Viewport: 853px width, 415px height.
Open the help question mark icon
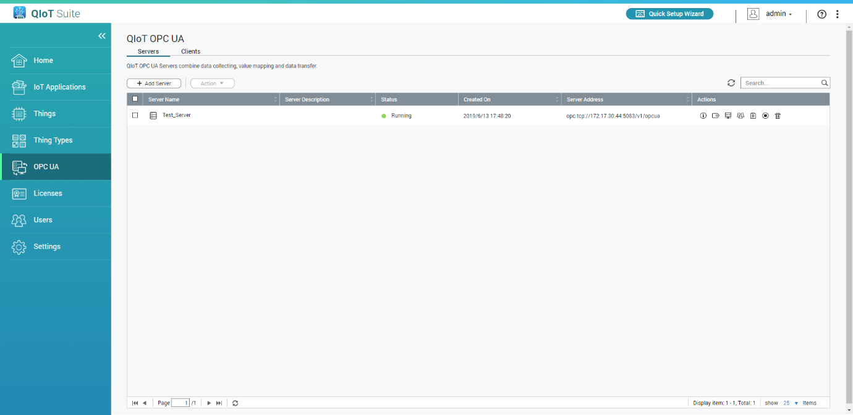[x=821, y=14]
